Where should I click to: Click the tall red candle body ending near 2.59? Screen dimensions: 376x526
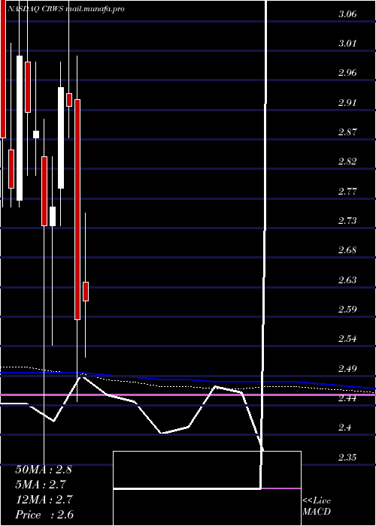[77, 210]
